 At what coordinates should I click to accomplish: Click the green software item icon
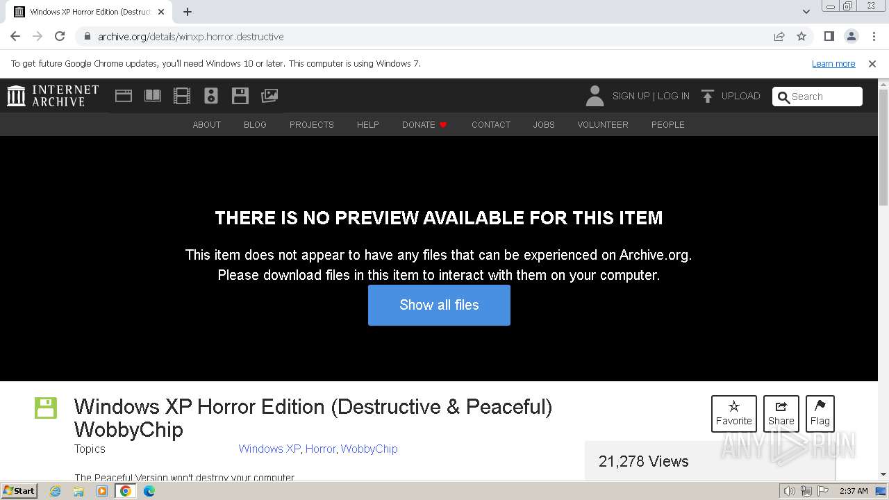46,408
